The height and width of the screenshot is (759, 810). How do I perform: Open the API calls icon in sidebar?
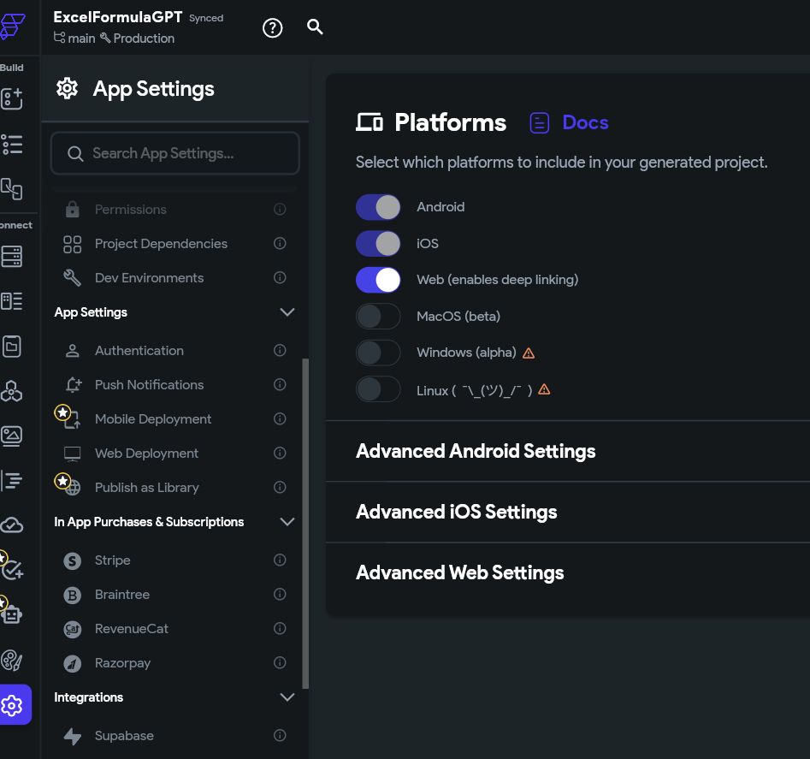[12, 391]
